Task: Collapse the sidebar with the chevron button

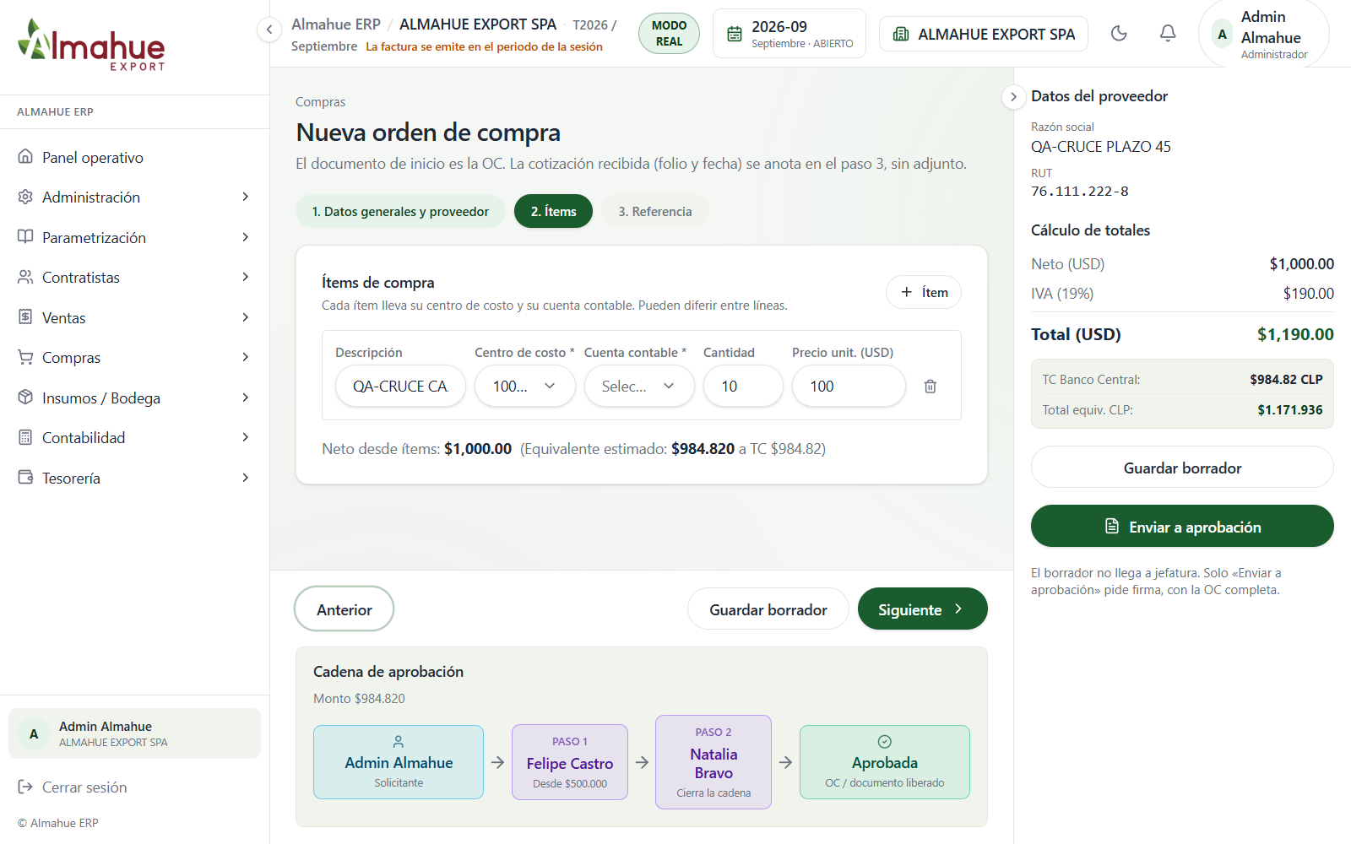Action: point(269,30)
